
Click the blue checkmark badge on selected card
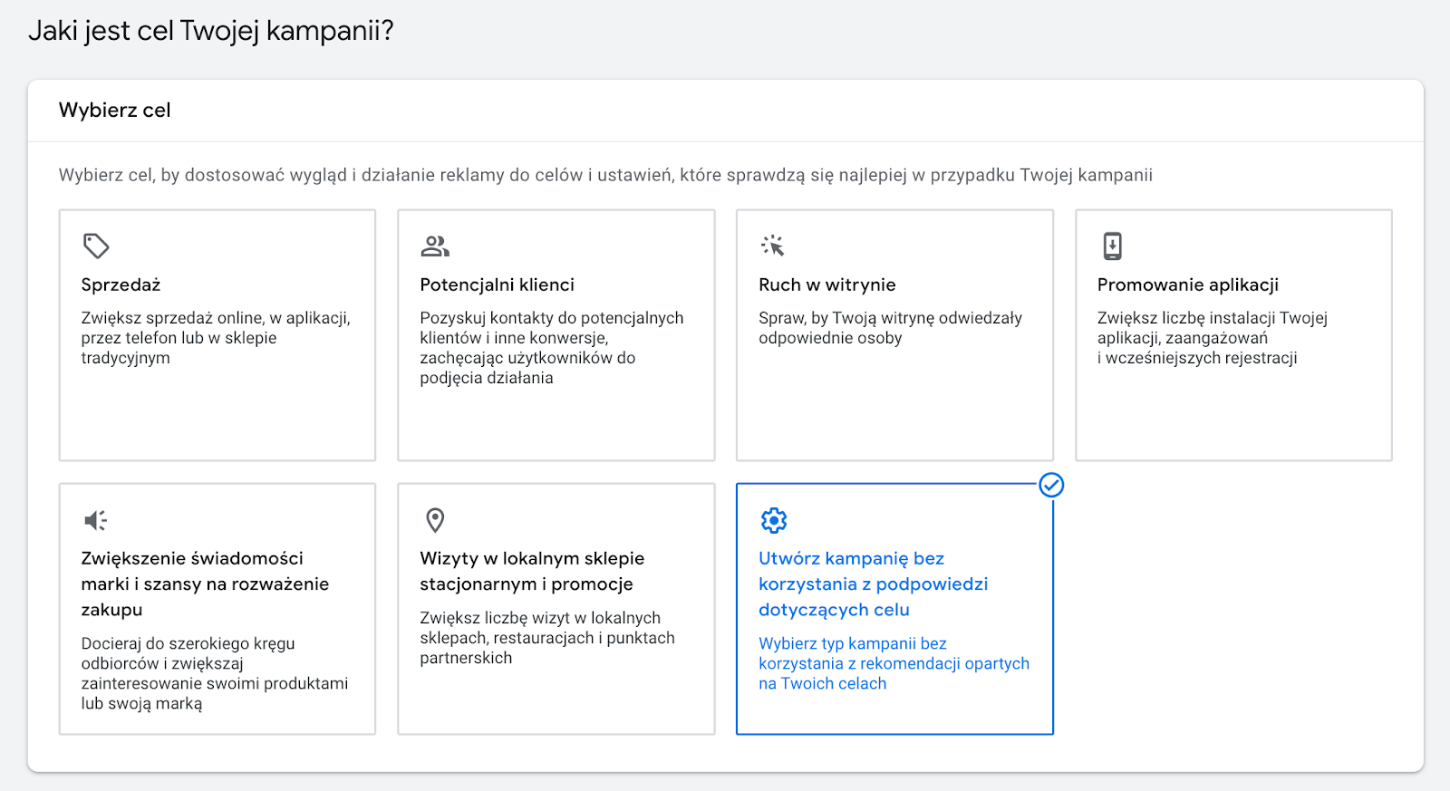pos(1051,485)
